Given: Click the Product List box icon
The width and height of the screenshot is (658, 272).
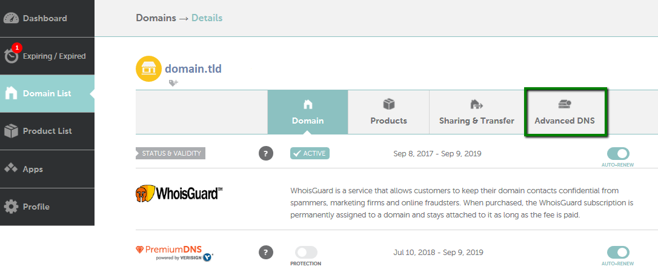Looking at the screenshot, I should click(12, 131).
